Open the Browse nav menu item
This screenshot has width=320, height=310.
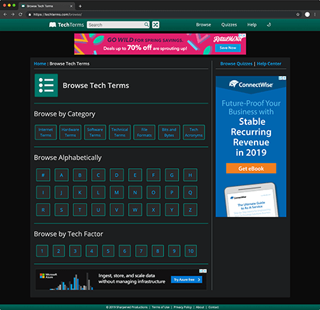(203, 25)
